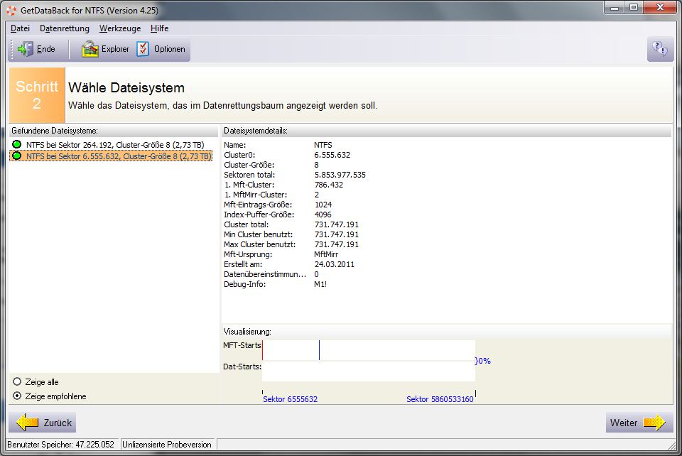
Task: Open the Explorer toolbar icon
Action: pyautogui.click(x=90, y=49)
